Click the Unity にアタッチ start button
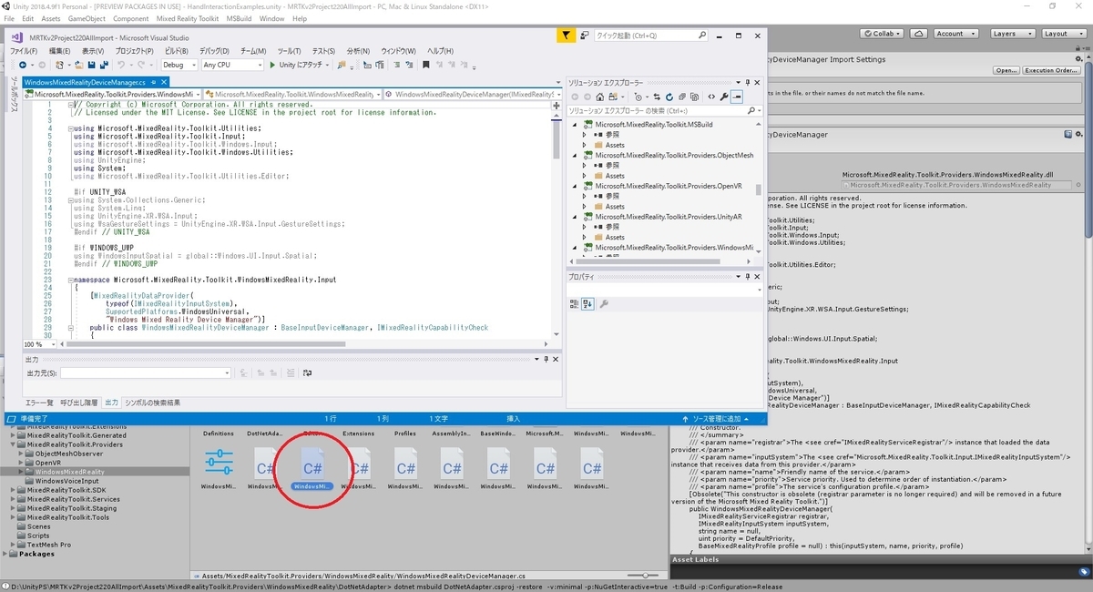The image size is (1093, 592). pyautogui.click(x=300, y=65)
